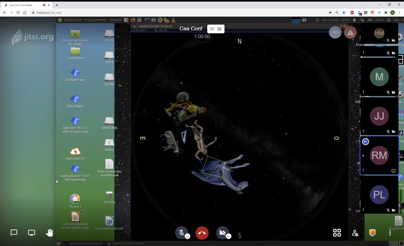
Task: Select the HM participant thumbnail
Action: 379,33
